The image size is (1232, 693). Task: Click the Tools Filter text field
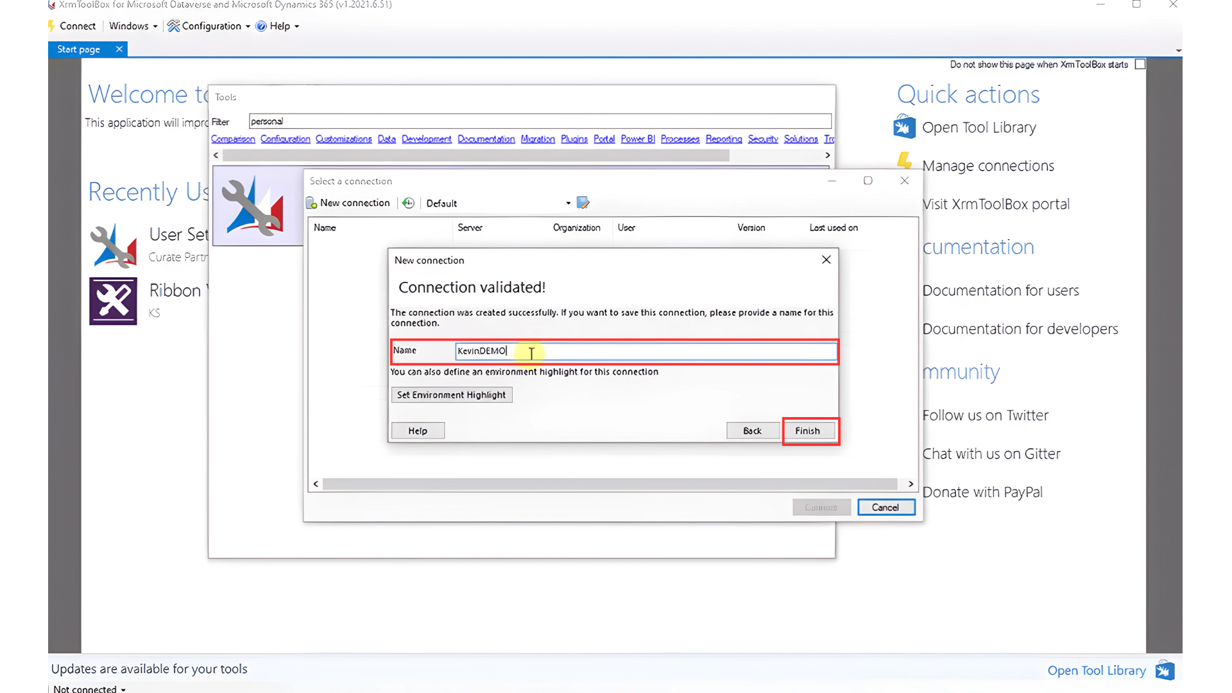[540, 121]
